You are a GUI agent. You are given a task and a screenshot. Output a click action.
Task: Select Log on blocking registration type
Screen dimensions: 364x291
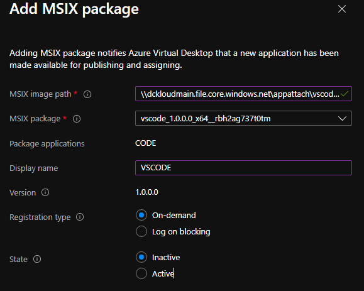pos(141,231)
